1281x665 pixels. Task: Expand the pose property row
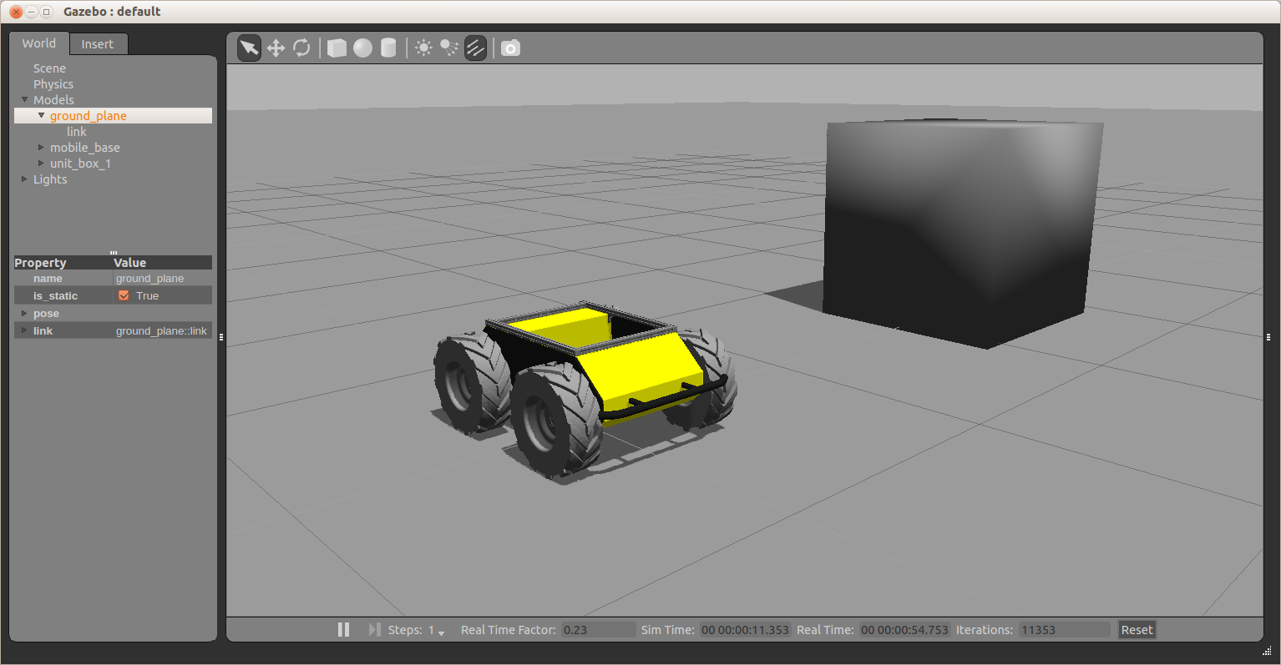click(x=24, y=314)
